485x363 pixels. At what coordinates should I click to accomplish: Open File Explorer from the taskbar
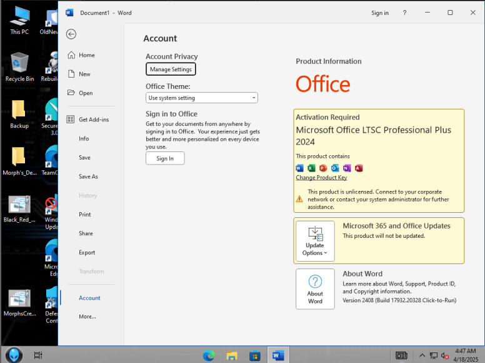point(232,355)
